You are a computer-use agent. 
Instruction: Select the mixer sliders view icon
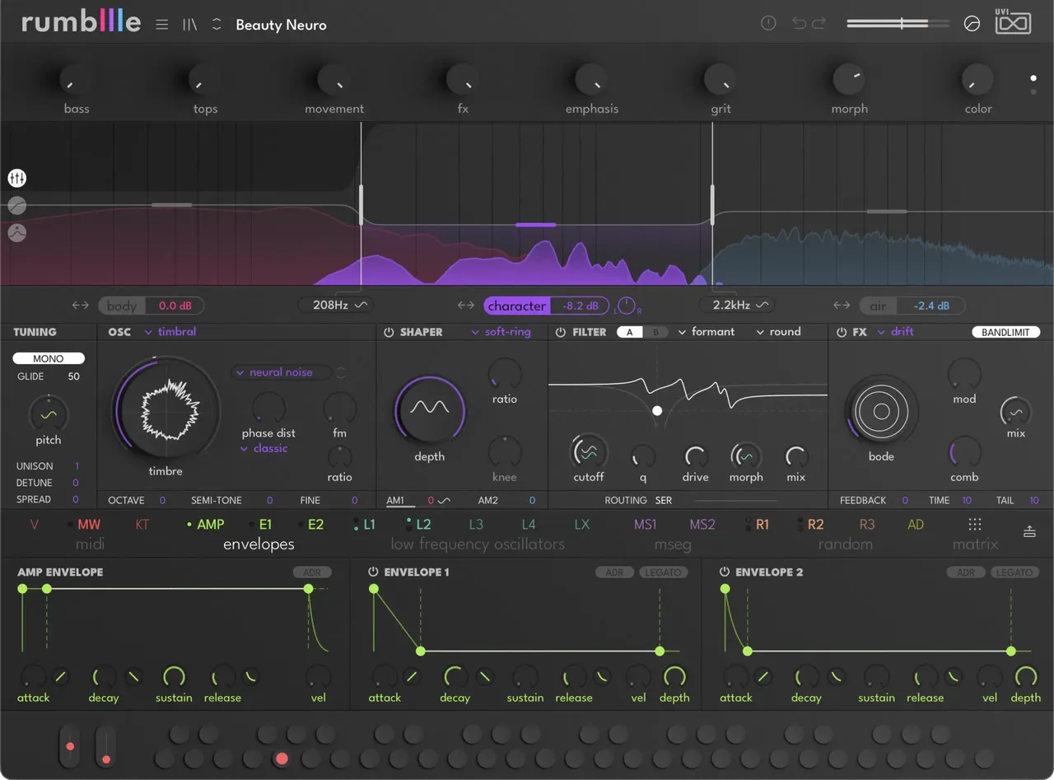point(17,178)
